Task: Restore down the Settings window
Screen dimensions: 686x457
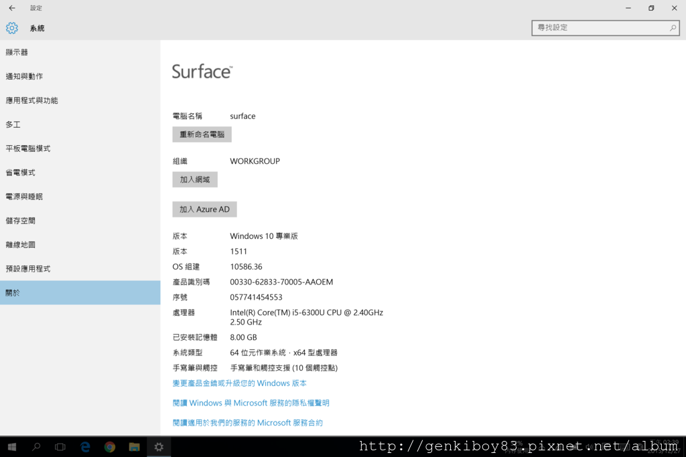Action: (x=651, y=8)
